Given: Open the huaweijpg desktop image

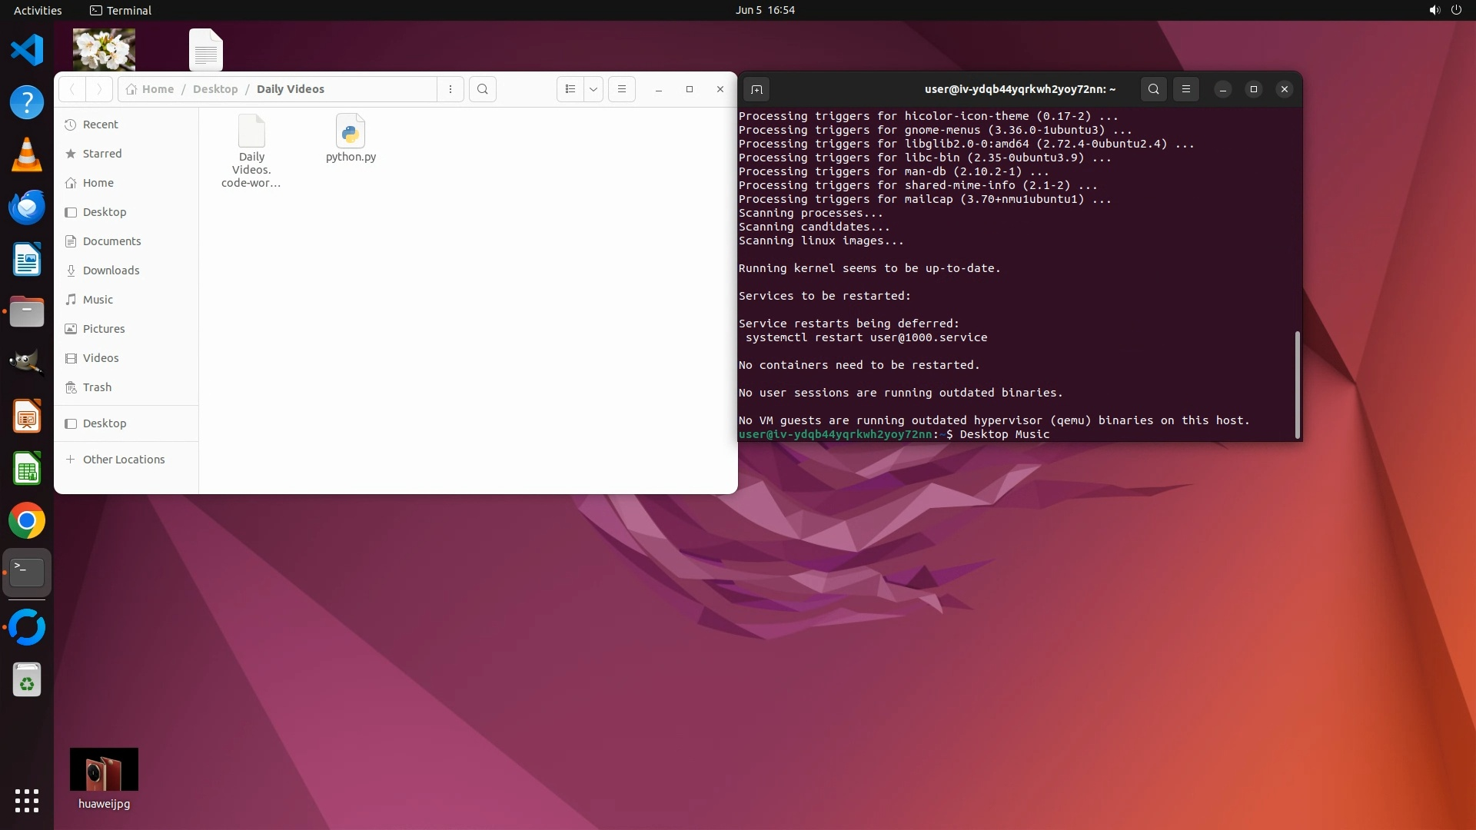Looking at the screenshot, I should tap(104, 770).
